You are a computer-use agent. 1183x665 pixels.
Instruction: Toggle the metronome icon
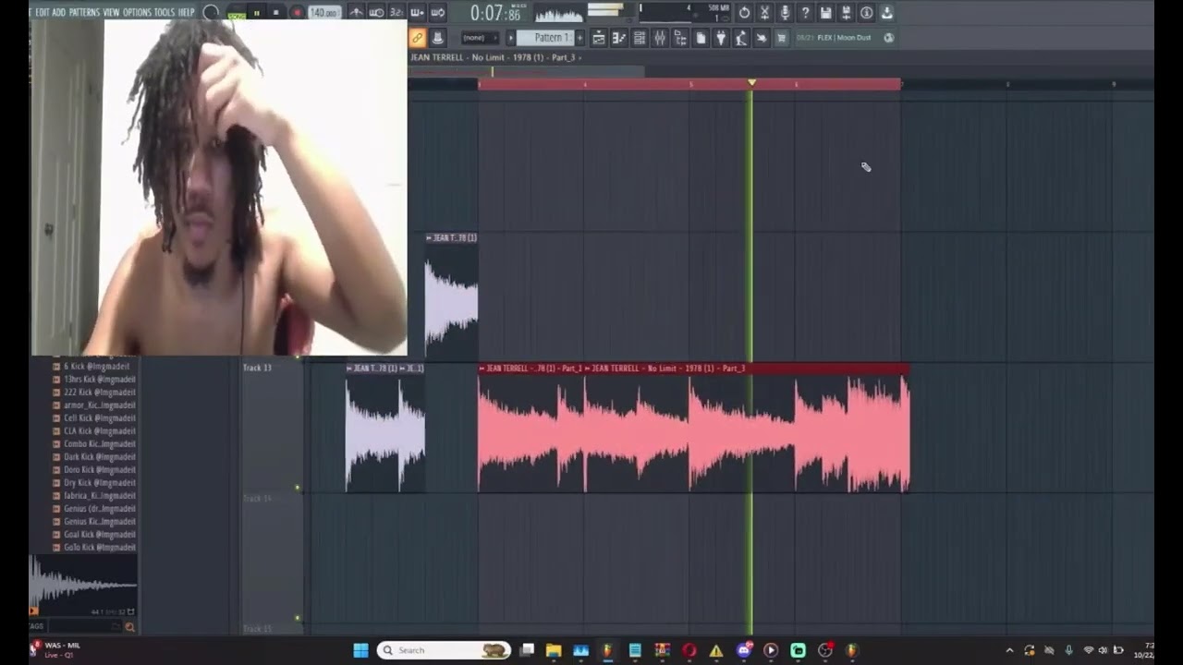[x=356, y=13]
